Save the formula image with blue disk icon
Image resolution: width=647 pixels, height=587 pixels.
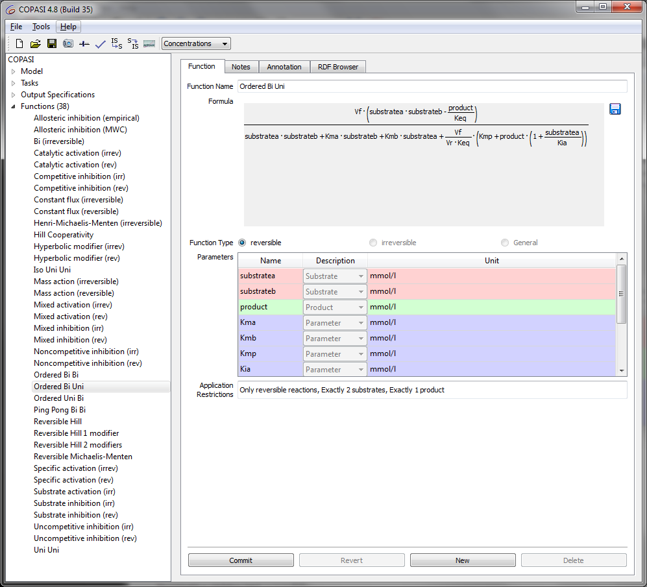615,109
